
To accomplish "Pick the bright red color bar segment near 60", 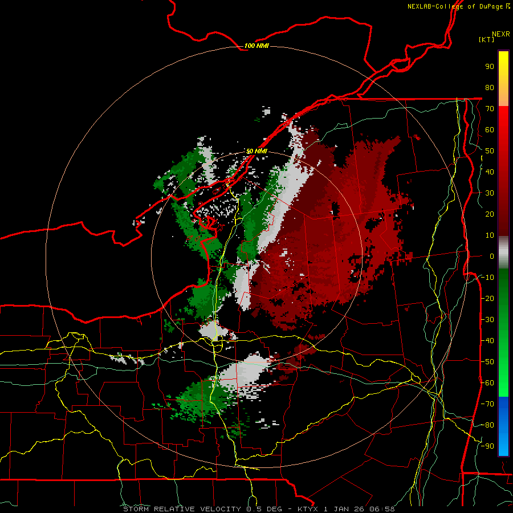I will pos(503,129).
